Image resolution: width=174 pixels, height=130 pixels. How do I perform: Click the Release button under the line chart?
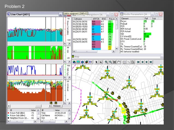[x=57, y=106]
